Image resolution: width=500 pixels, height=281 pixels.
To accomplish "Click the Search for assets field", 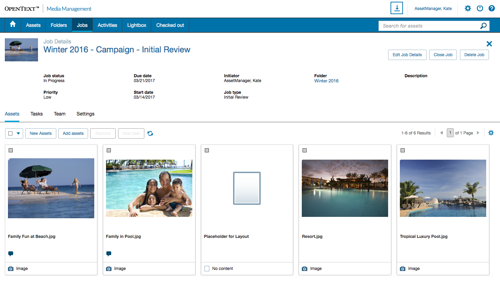I will tap(430, 26).
